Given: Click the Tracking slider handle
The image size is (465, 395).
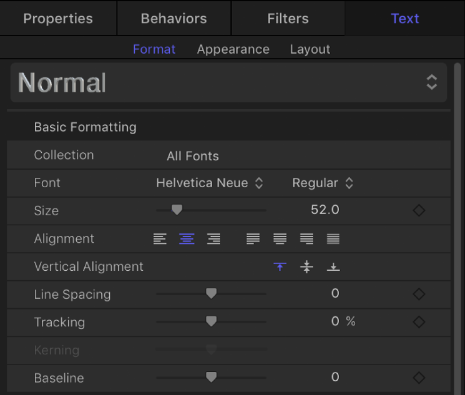Looking at the screenshot, I should 211,321.
